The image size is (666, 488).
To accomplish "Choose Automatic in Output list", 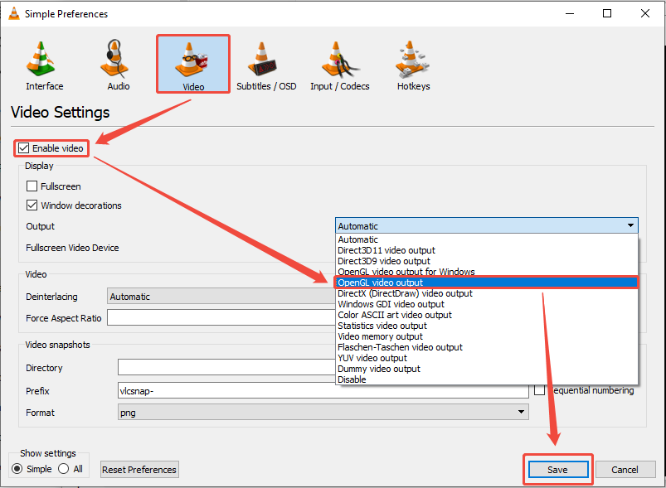I will pyautogui.click(x=487, y=239).
